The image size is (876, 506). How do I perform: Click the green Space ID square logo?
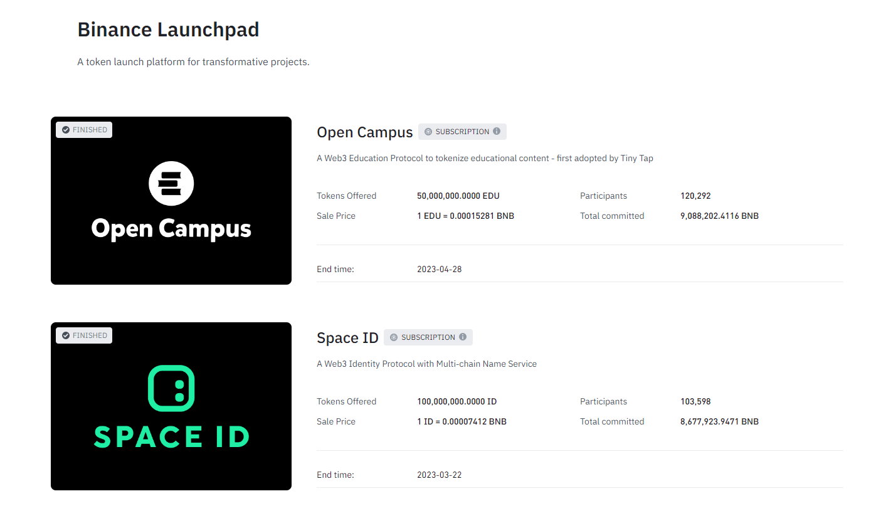171,388
